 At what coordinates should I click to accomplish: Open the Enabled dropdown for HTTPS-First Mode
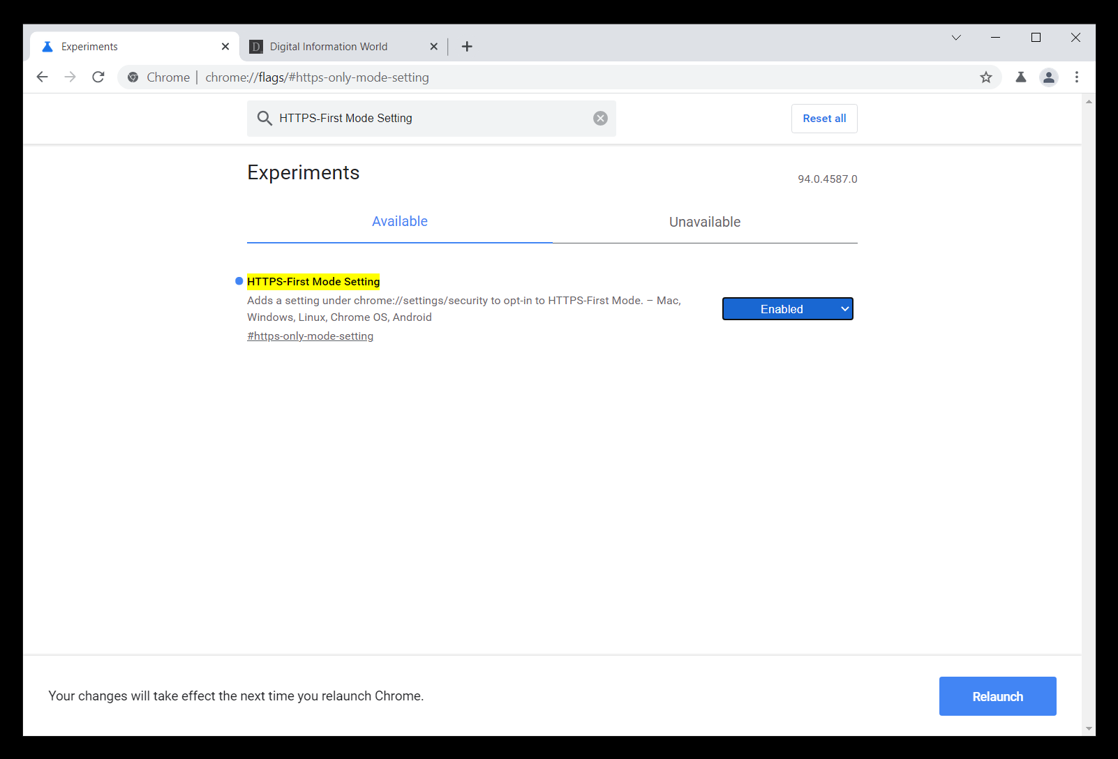coord(787,308)
